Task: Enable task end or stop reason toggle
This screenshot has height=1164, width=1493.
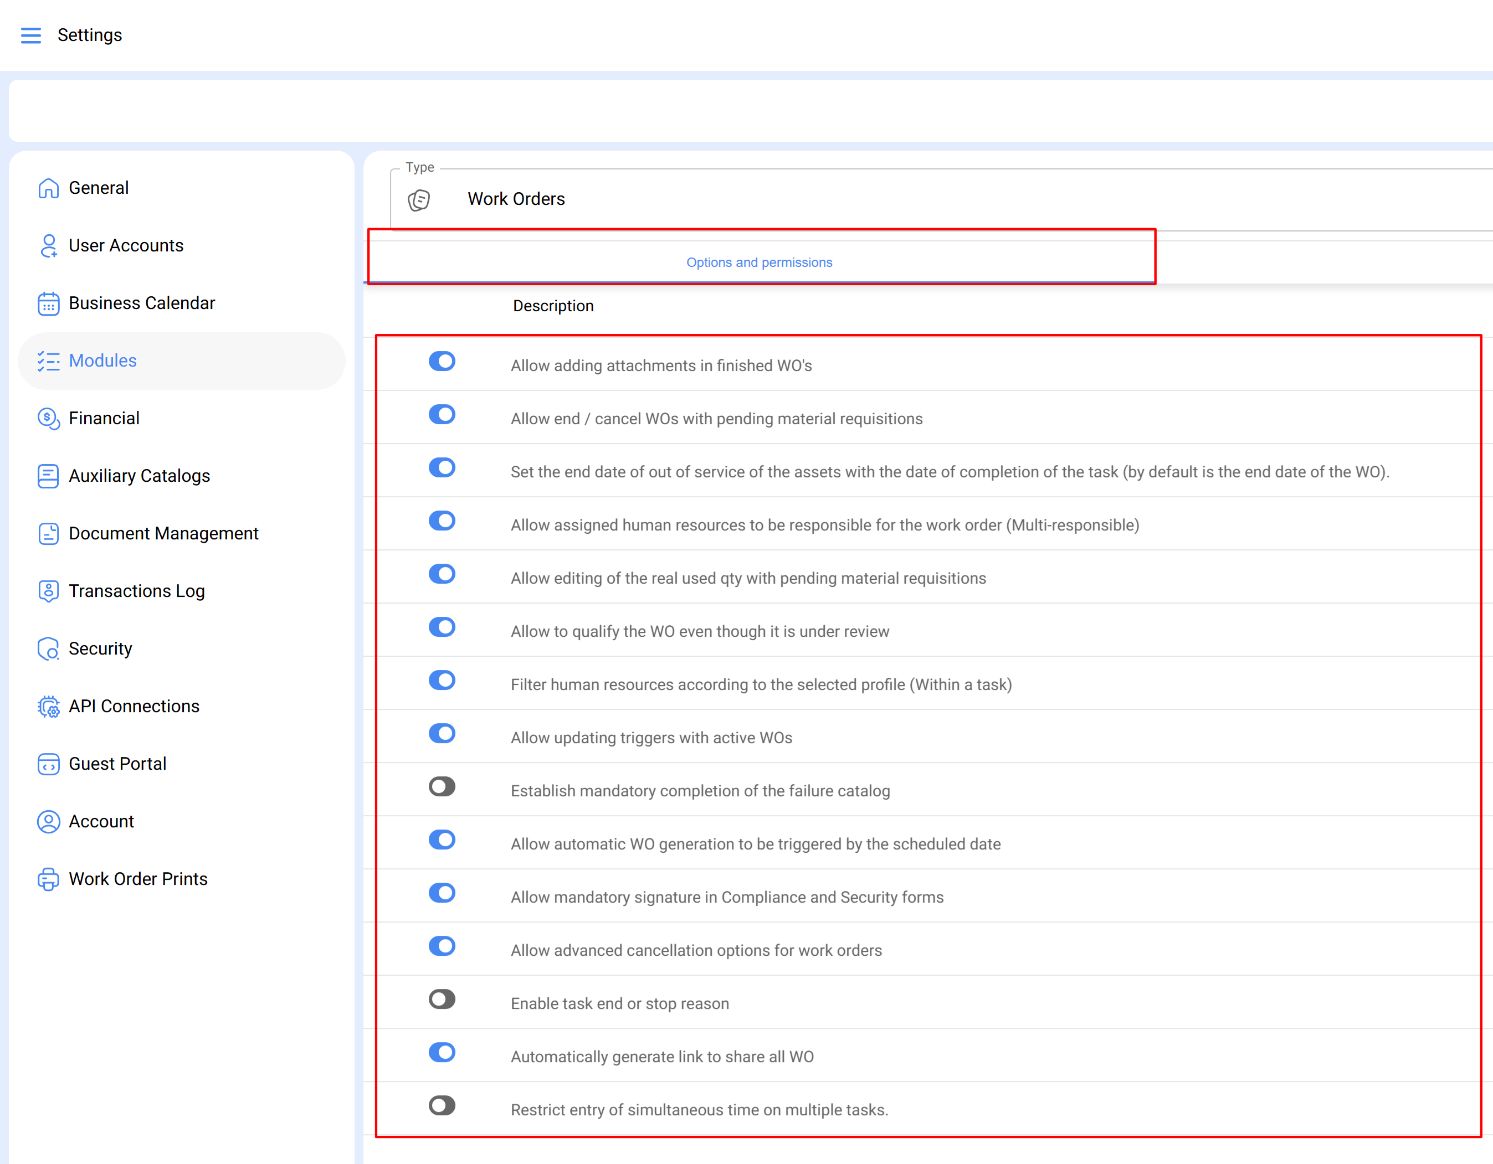Action: (x=442, y=998)
